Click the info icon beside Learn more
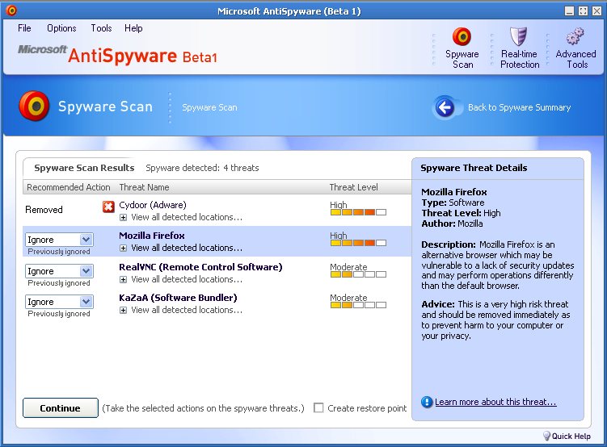607x447 pixels. coord(427,402)
